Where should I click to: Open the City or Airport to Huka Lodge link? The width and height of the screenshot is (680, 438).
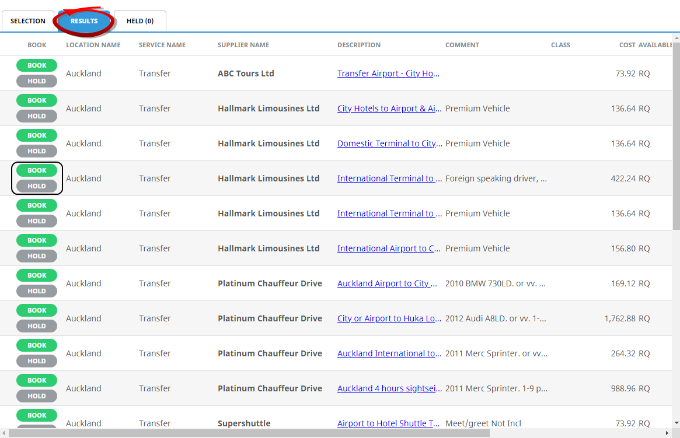(x=389, y=318)
